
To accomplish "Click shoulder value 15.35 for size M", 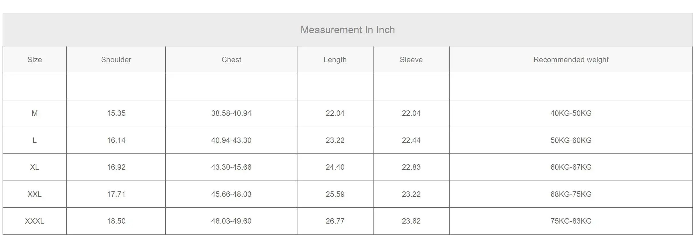I will tap(116, 113).
